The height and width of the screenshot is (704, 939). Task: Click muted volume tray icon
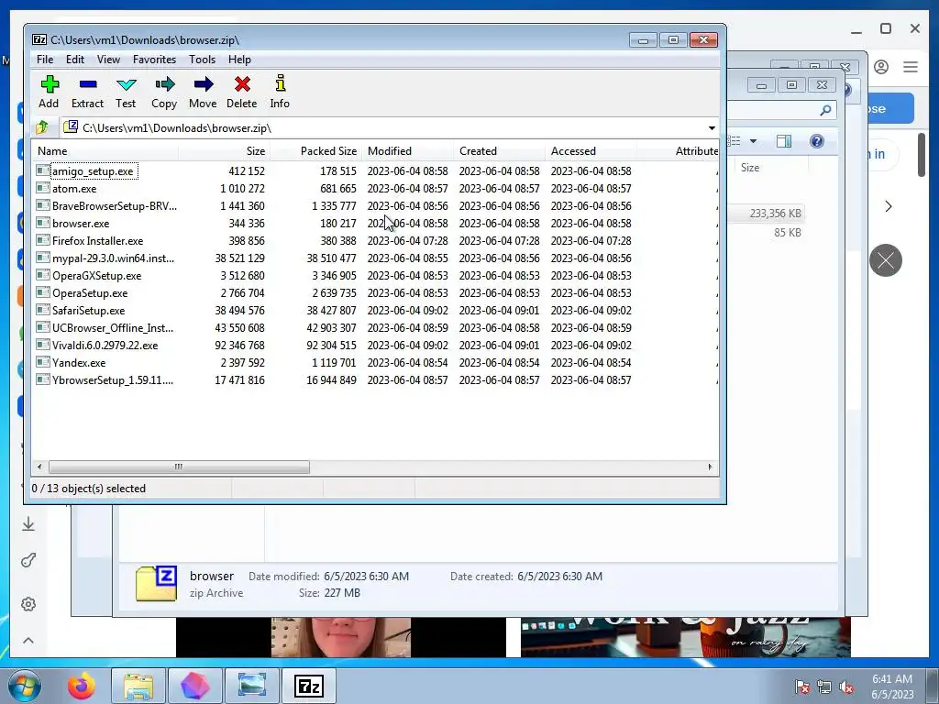point(846,687)
